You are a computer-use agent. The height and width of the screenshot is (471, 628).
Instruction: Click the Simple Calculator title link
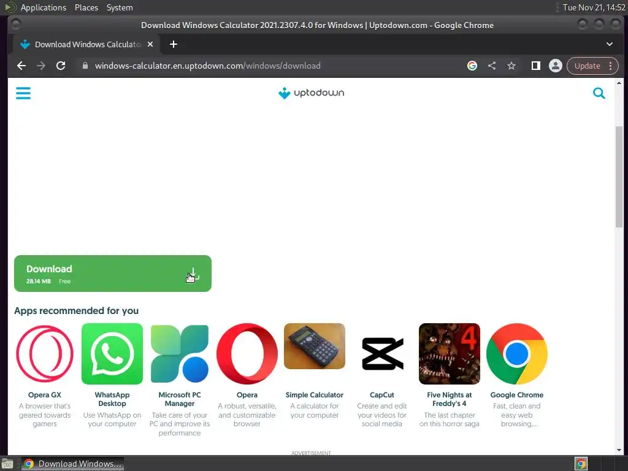(315, 394)
